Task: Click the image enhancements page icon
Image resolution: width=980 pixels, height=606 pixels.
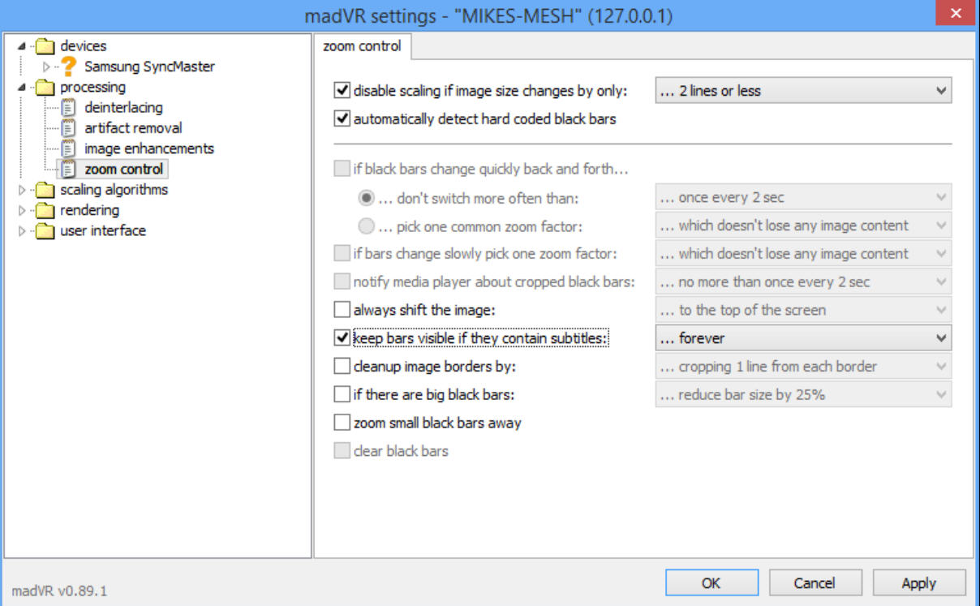Action: click(x=69, y=148)
